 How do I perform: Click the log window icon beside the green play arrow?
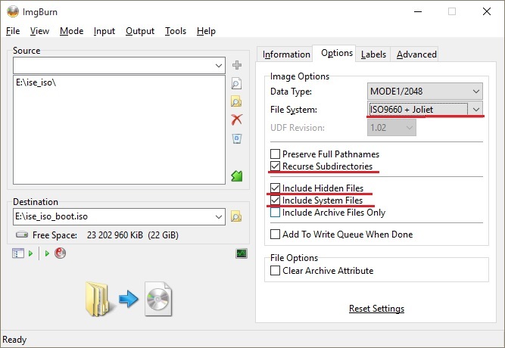(x=18, y=253)
